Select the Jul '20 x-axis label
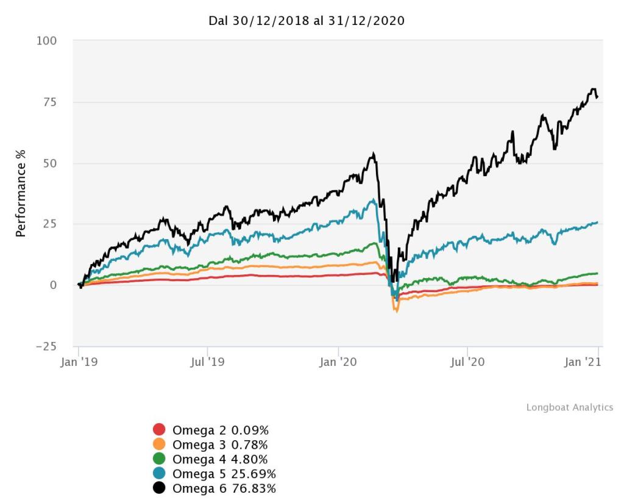 [467, 362]
